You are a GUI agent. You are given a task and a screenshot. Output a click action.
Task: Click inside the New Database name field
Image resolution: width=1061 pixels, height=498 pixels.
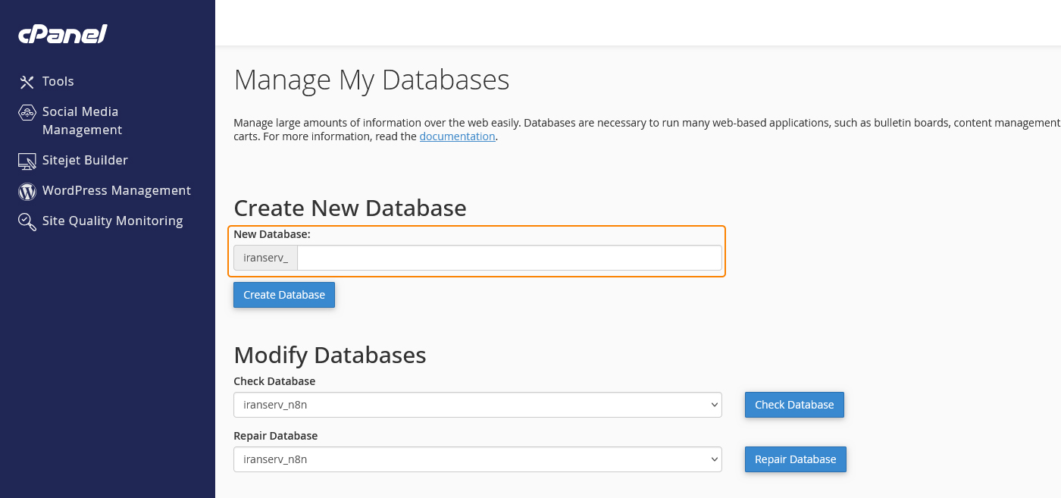coord(508,257)
